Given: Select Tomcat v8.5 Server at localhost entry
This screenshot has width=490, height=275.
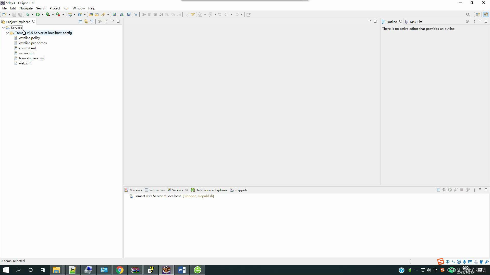Looking at the screenshot, I should pos(157,196).
